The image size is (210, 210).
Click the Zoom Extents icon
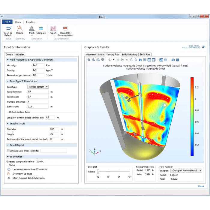point(102,60)
